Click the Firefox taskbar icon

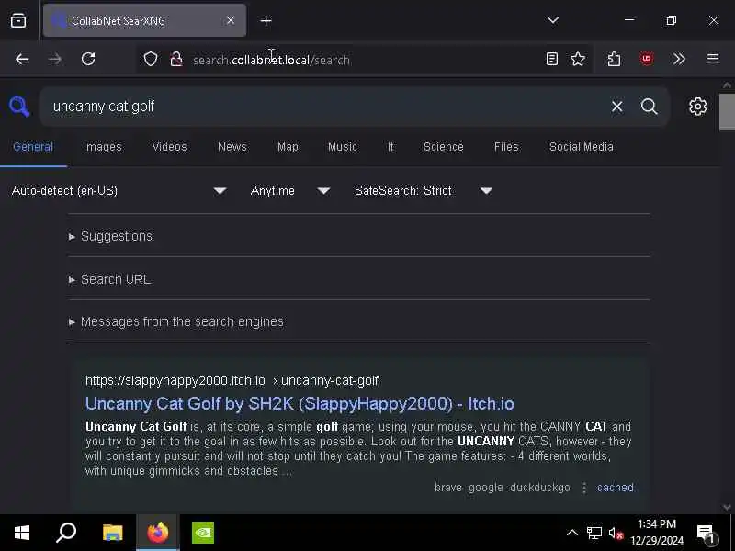(x=157, y=533)
